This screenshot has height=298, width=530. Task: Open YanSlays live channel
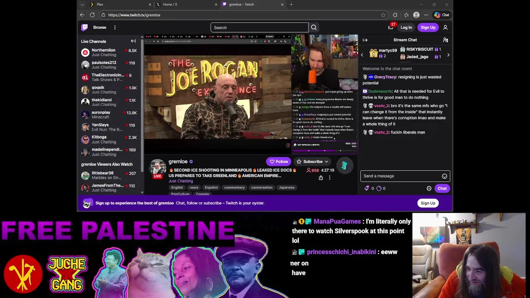[x=109, y=127]
